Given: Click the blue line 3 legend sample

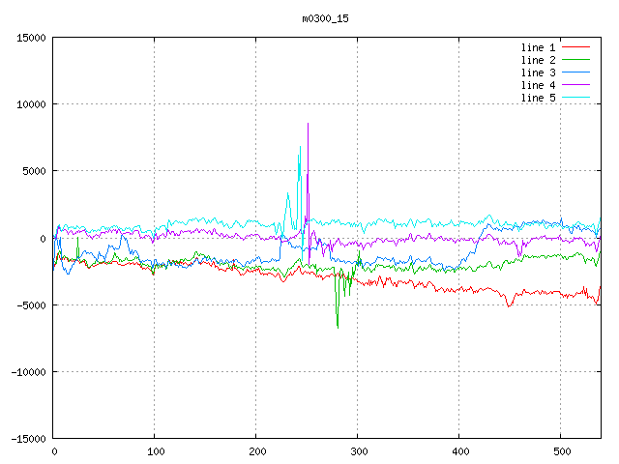Looking at the screenshot, I should pyautogui.click(x=575, y=72).
